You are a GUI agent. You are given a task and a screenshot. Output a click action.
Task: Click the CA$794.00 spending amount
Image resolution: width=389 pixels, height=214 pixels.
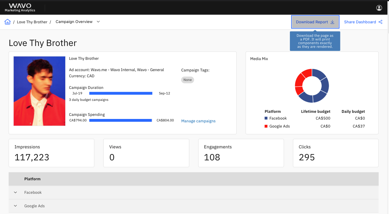point(78,120)
